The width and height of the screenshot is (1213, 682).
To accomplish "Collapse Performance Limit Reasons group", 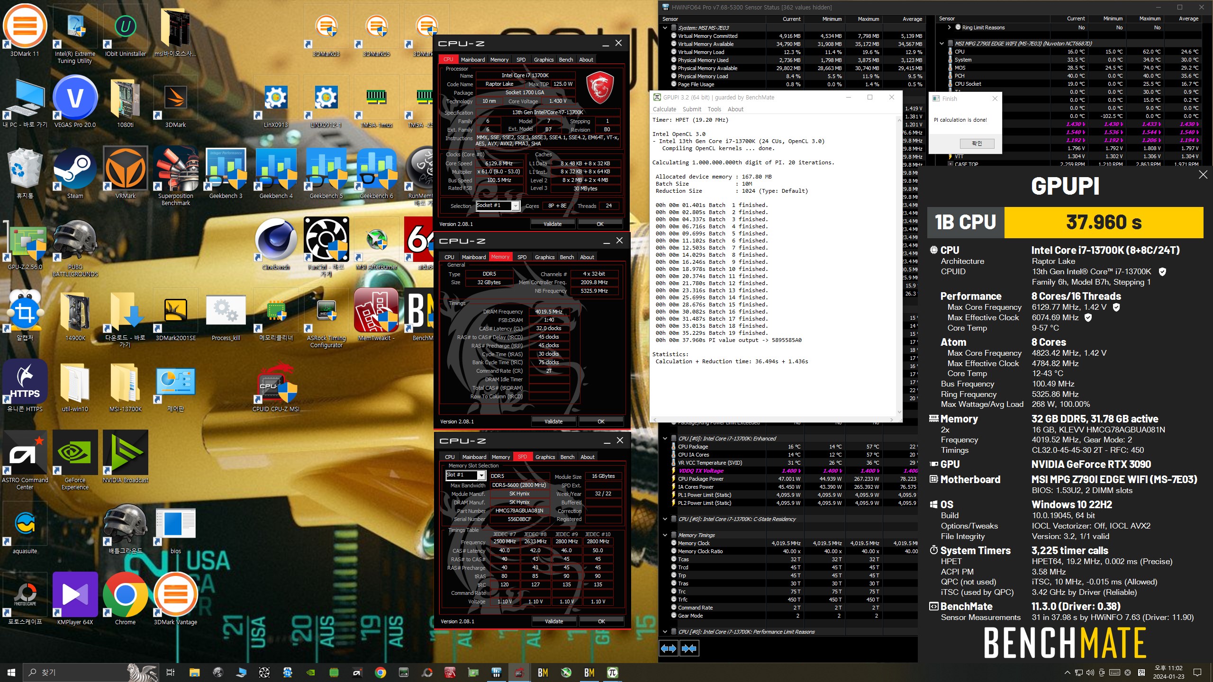I will [665, 632].
